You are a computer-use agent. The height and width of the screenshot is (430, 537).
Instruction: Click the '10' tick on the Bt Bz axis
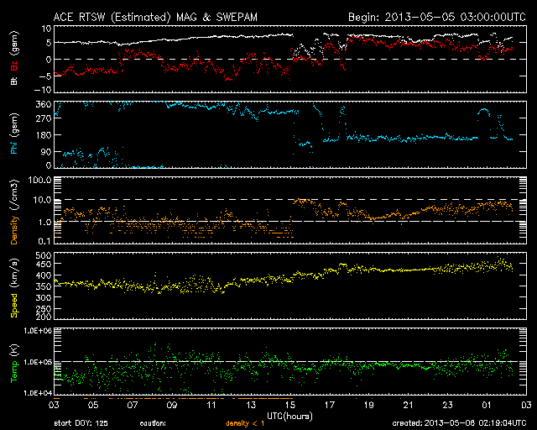tap(47, 29)
